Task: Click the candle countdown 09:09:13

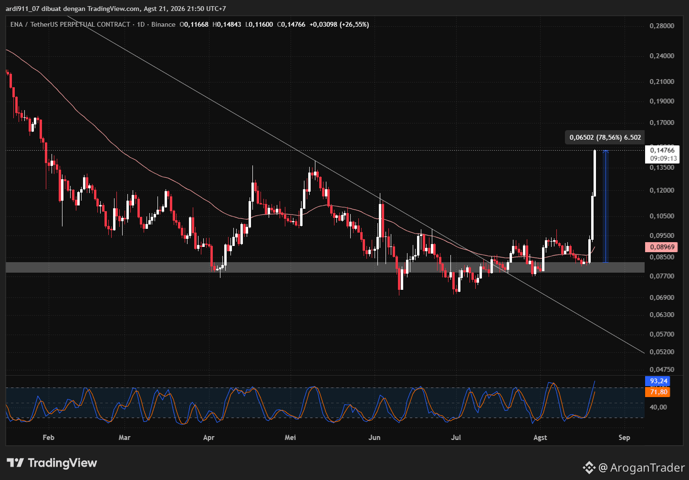Action: click(662, 158)
